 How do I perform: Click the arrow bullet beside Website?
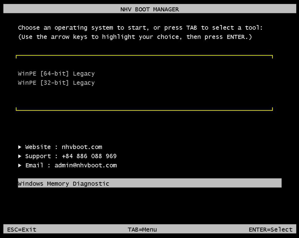(x=20, y=147)
